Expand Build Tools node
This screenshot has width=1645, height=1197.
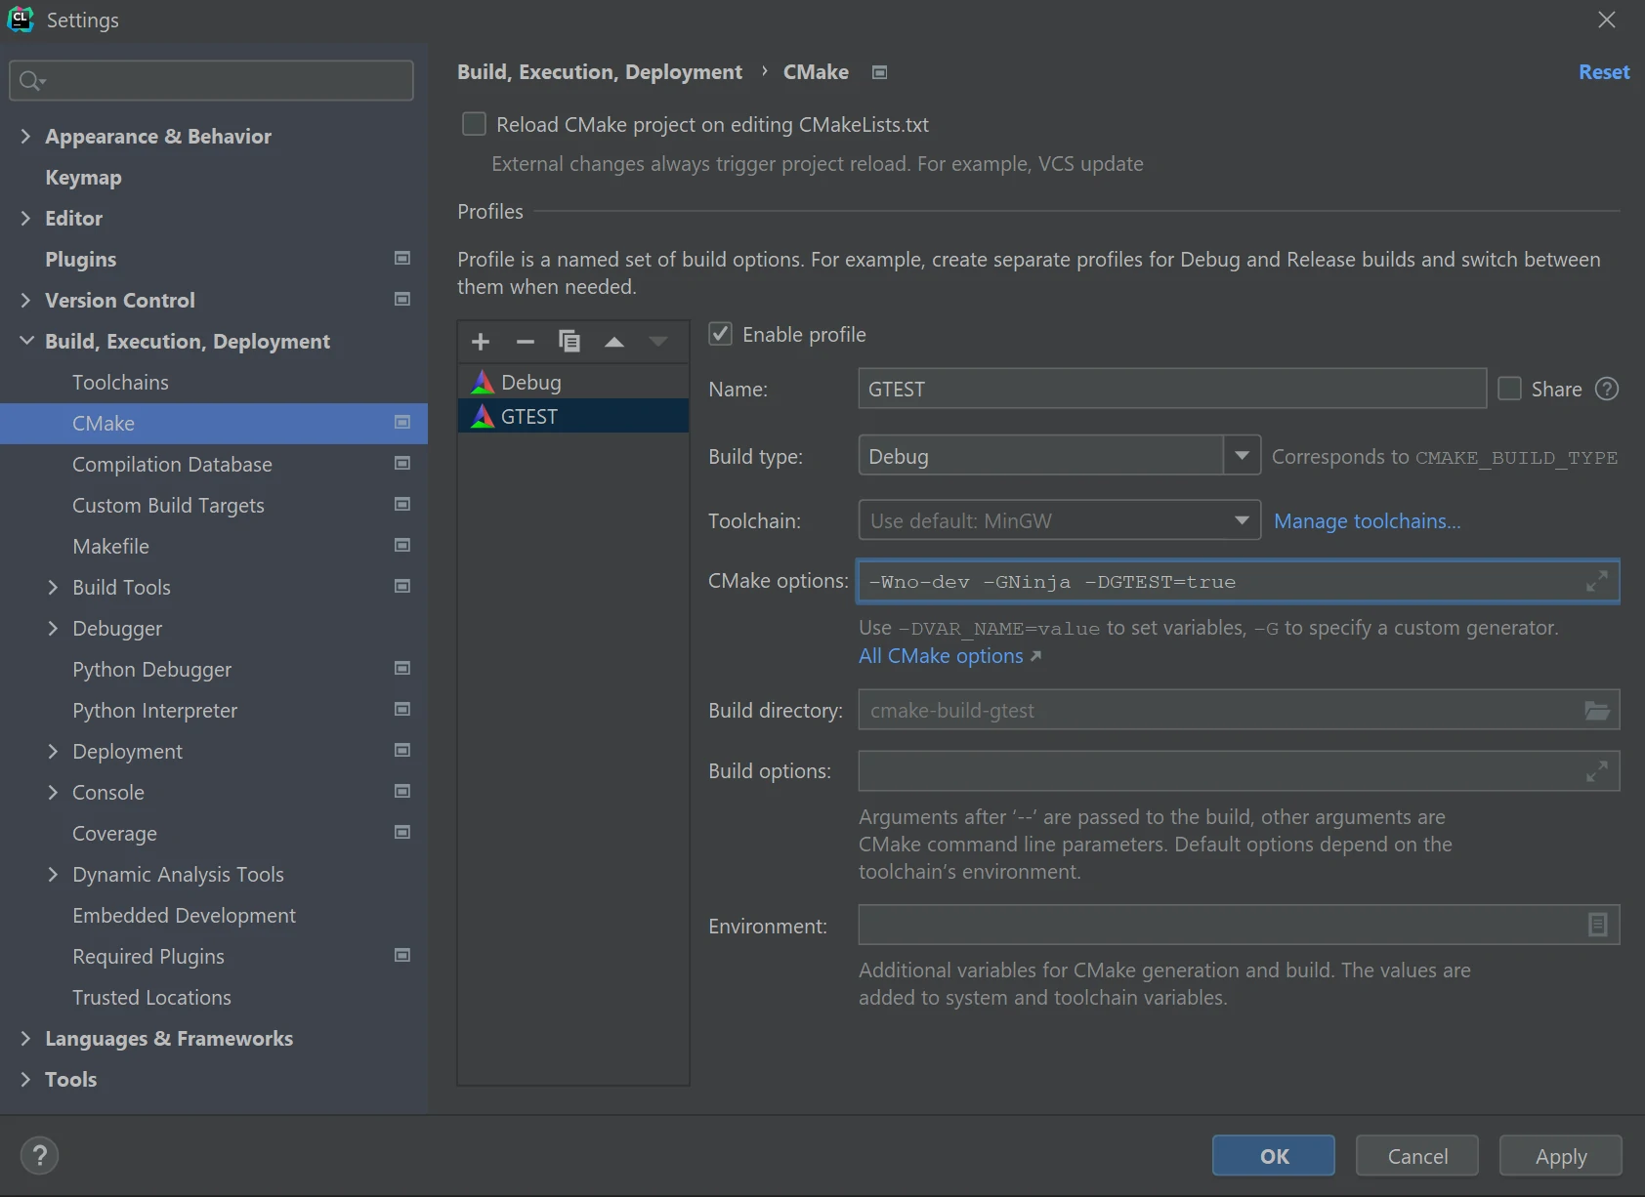(53, 587)
